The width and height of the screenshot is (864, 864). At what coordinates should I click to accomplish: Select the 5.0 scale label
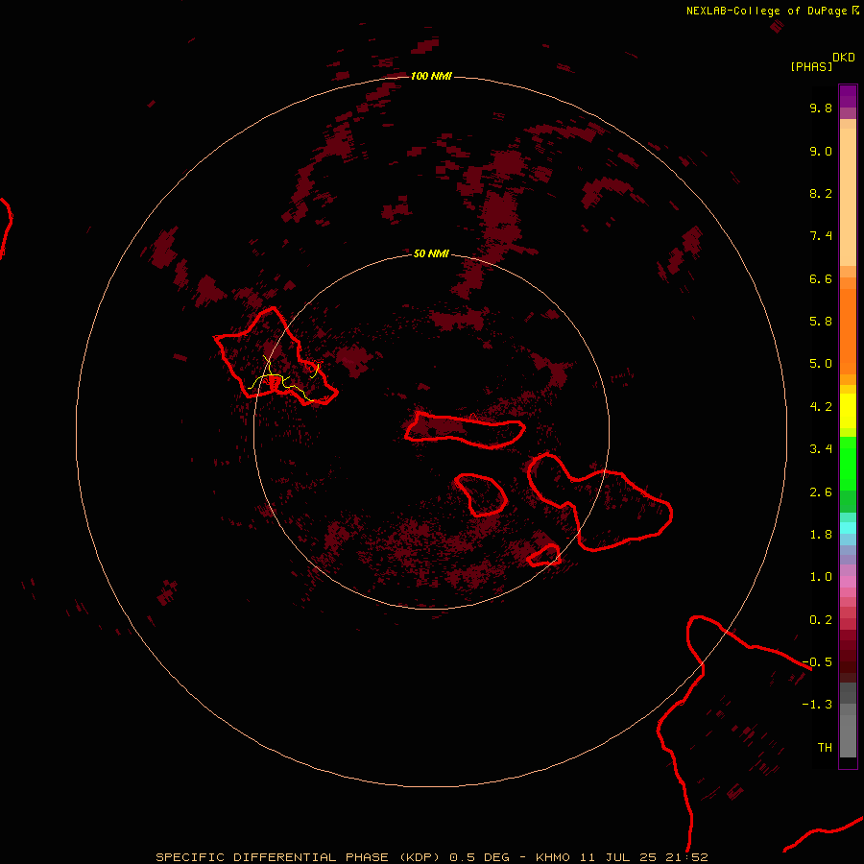coord(821,364)
